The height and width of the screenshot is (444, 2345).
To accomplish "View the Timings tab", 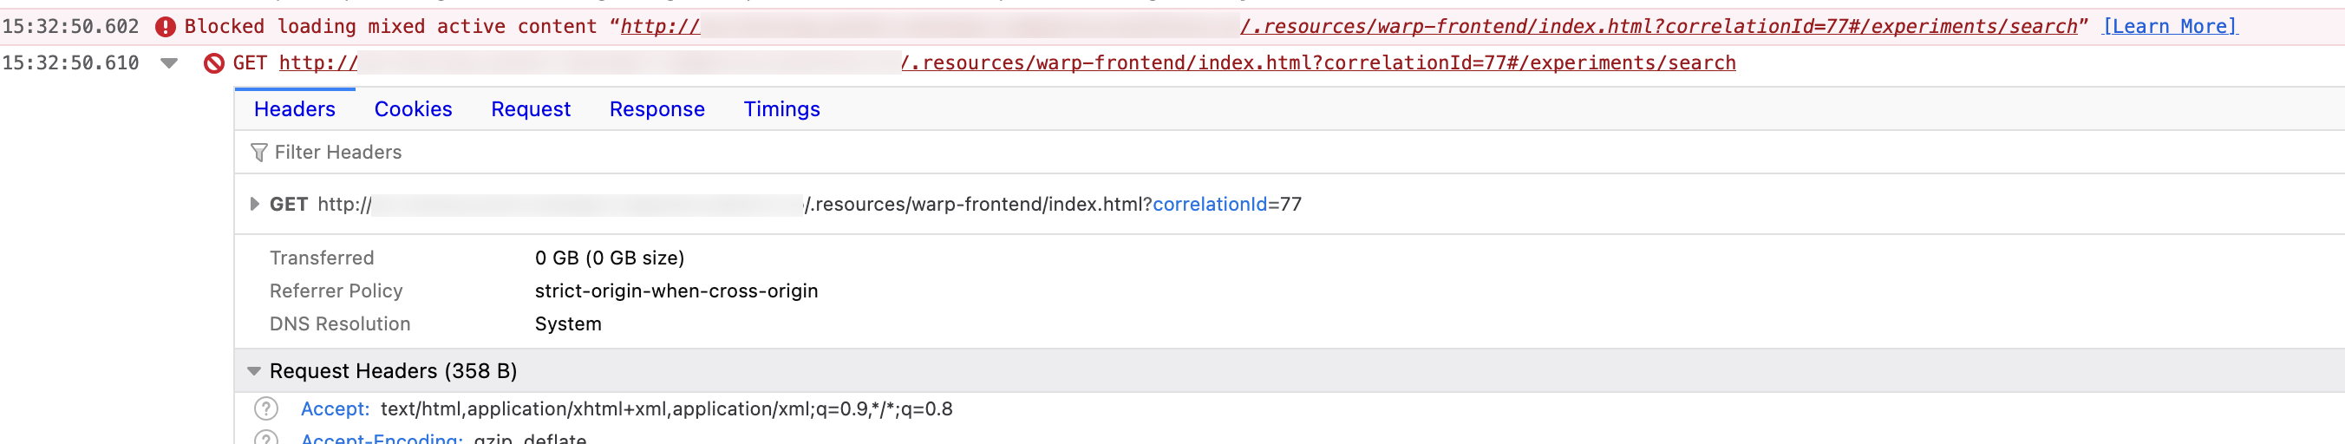I will [x=781, y=109].
